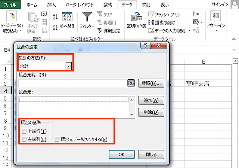Switch to 校閲 tab

[x=146, y=5]
